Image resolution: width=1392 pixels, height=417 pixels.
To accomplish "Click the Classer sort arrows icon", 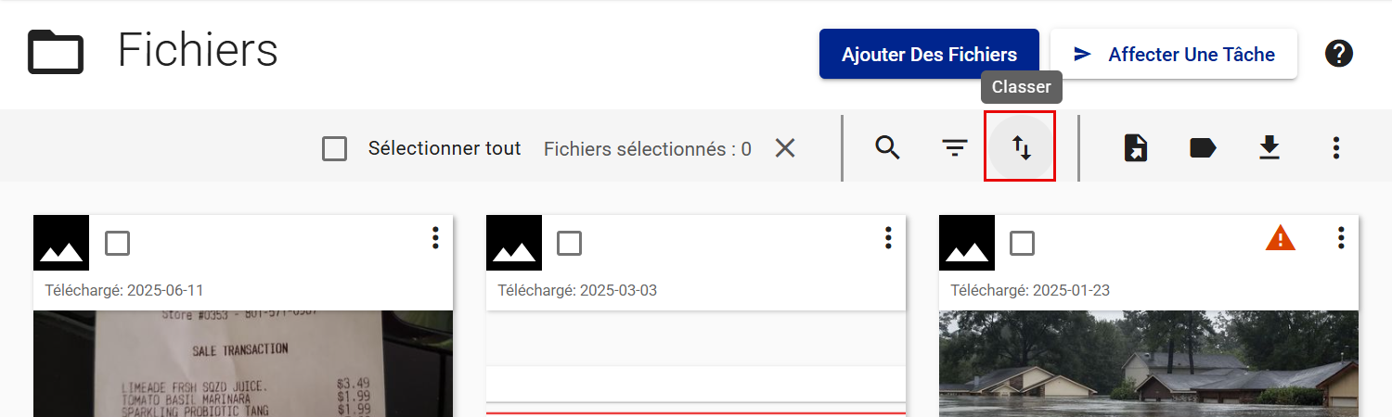I will click(1021, 147).
